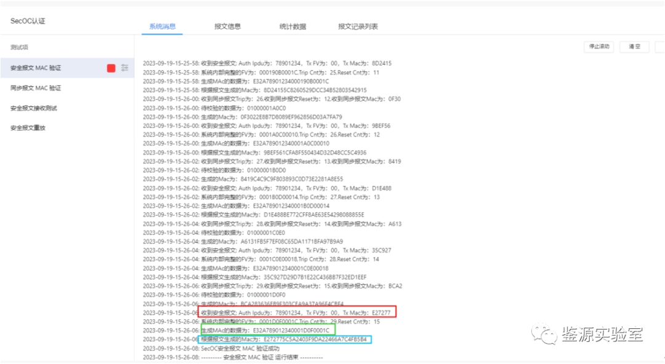Open the filter settings icon beside 安全报文 MAC 验证
The width and height of the screenshot is (665, 364).
pyautogui.click(x=126, y=68)
